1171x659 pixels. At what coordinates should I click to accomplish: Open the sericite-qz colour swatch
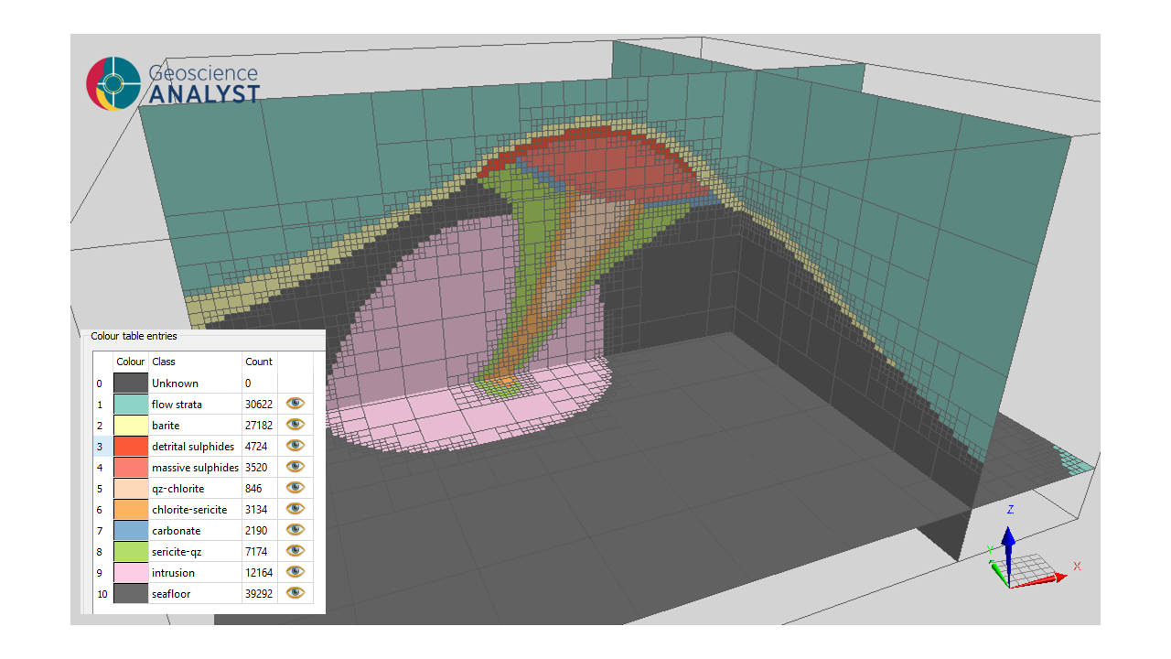(x=131, y=552)
